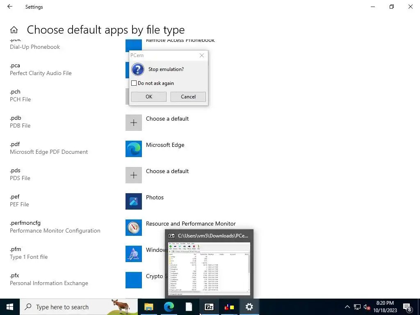Click the plus tile beside .pds
Screen dimensions: 420x315
(134, 175)
